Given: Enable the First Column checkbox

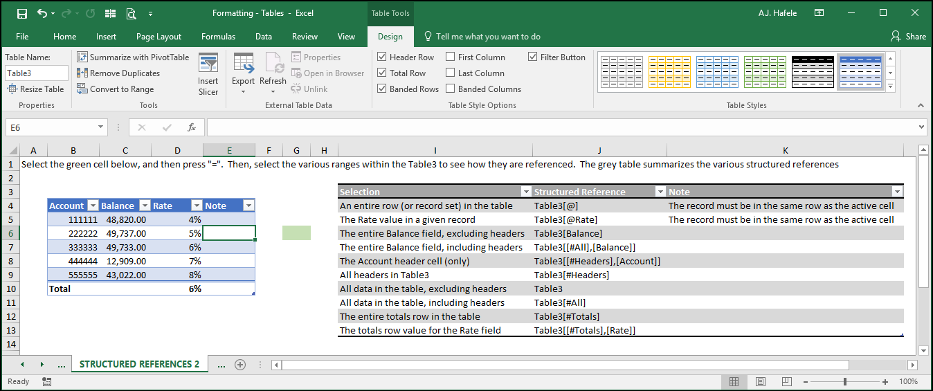Looking at the screenshot, I should (x=451, y=57).
